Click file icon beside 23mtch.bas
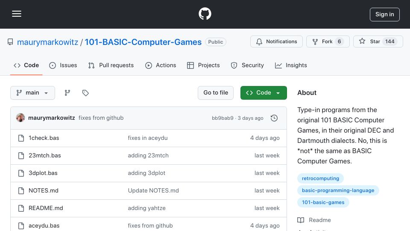The height and width of the screenshot is (231, 410). tap(21, 156)
